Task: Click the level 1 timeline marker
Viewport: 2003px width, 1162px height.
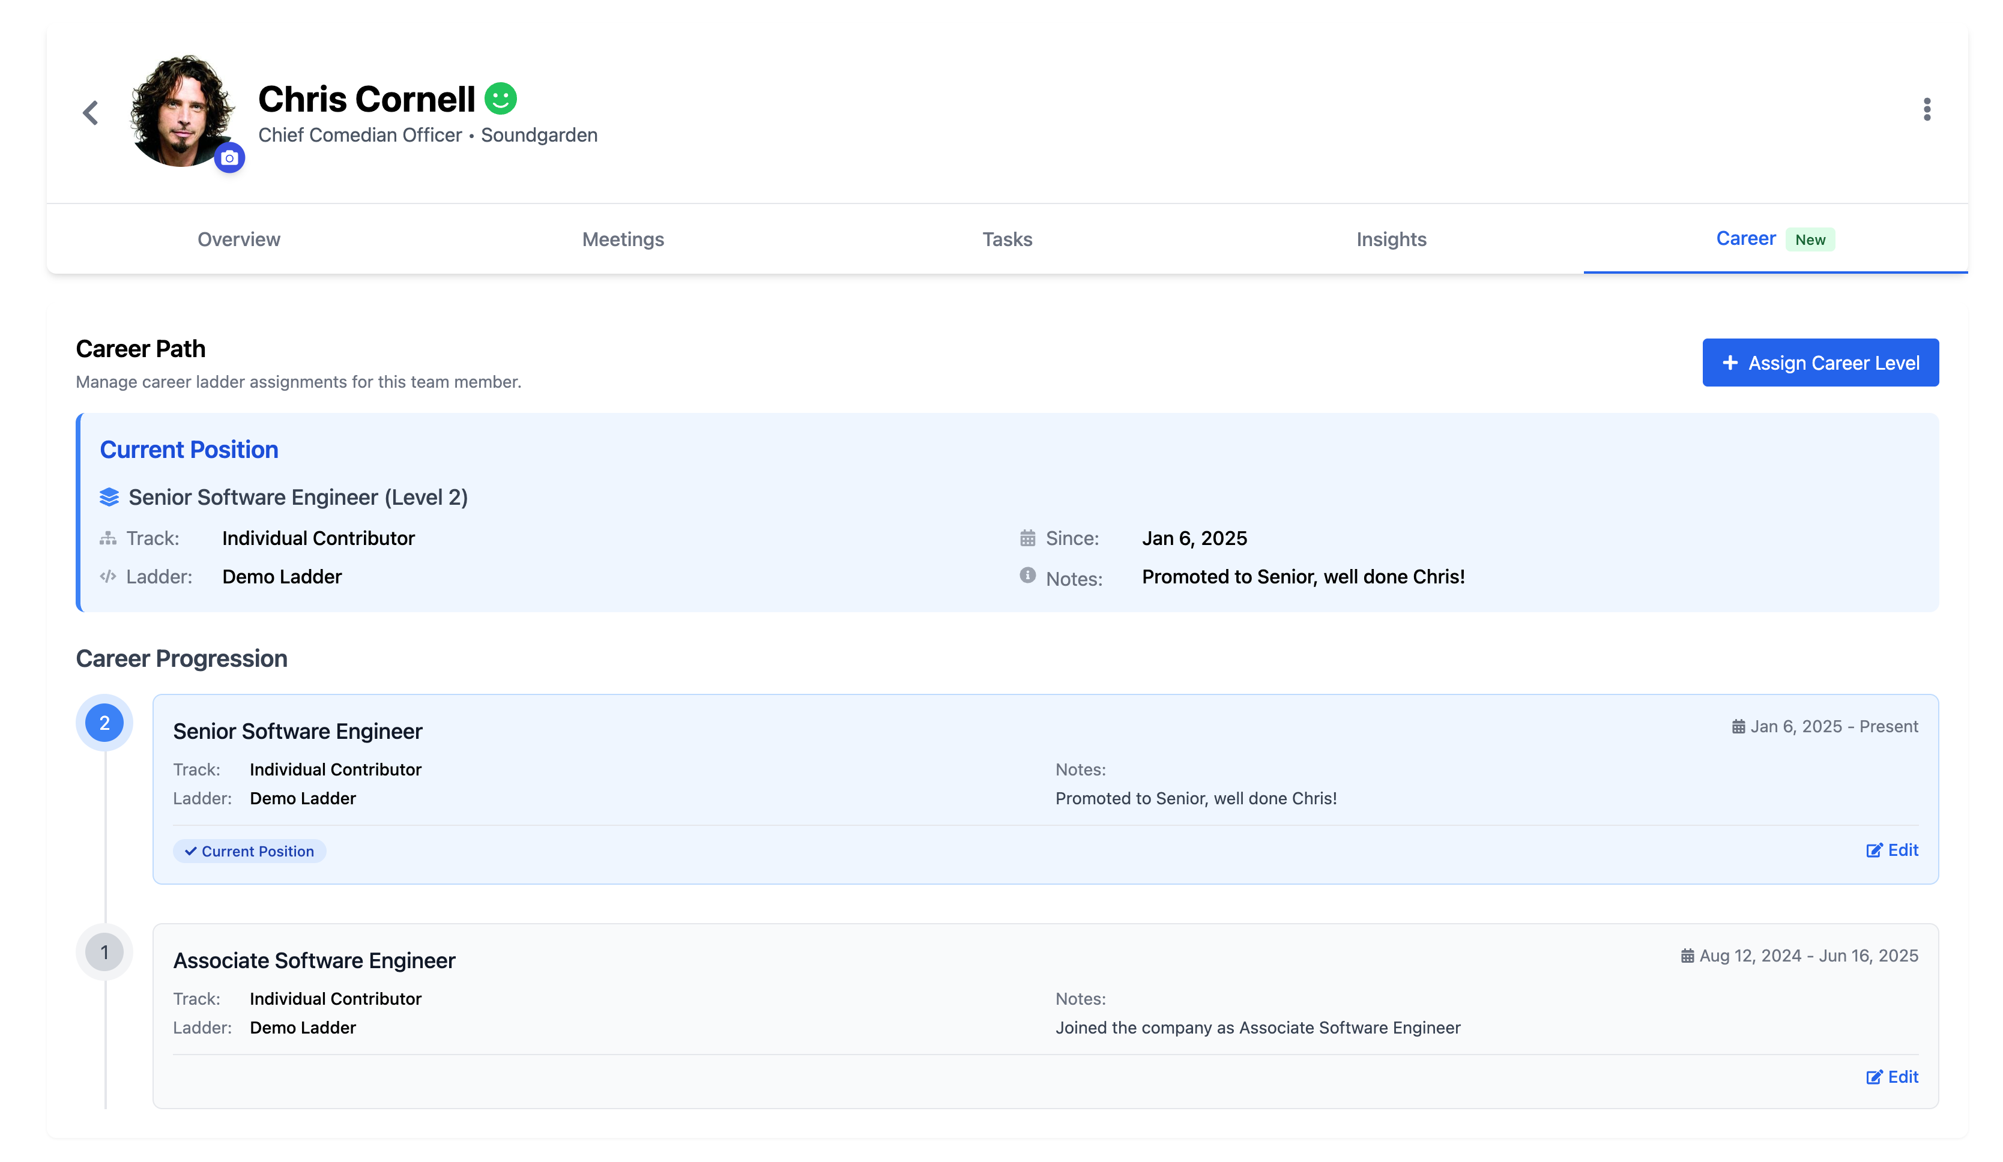Action: coord(104,952)
